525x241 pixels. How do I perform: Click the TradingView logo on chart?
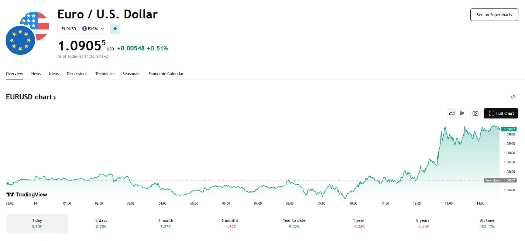pyautogui.click(x=27, y=195)
